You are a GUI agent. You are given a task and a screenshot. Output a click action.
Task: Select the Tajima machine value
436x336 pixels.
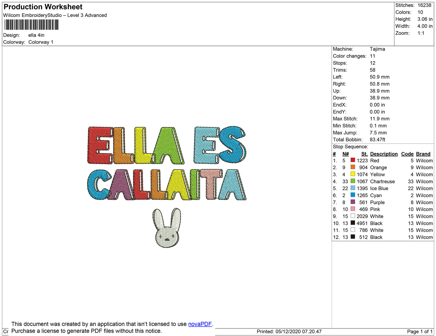(x=377, y=49)
